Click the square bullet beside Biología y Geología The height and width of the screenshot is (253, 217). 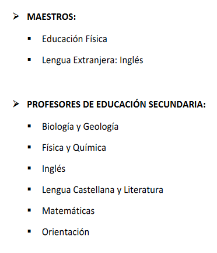pyautogui.click(x=29, y=126)
